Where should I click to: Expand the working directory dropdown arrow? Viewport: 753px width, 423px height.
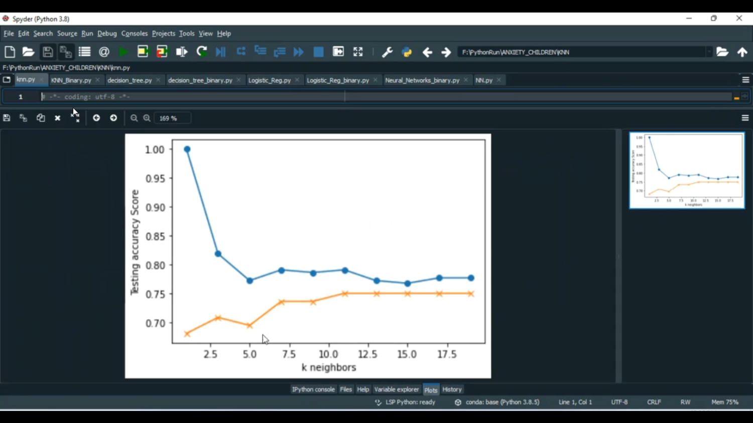(x=709, y=52)
